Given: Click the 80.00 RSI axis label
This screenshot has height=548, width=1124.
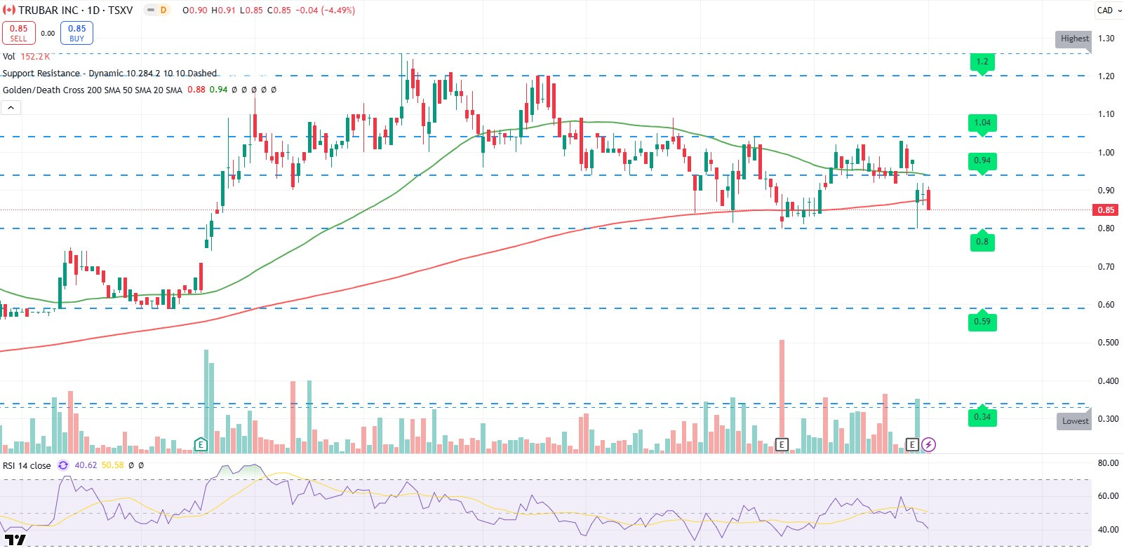Looking at the screenshot, I should (1108, 463).
